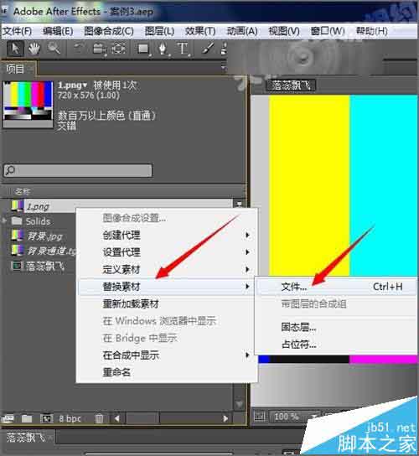Select the Horizontal Type tool
Viewport: 419px width, 456px height.
point(183,49)
